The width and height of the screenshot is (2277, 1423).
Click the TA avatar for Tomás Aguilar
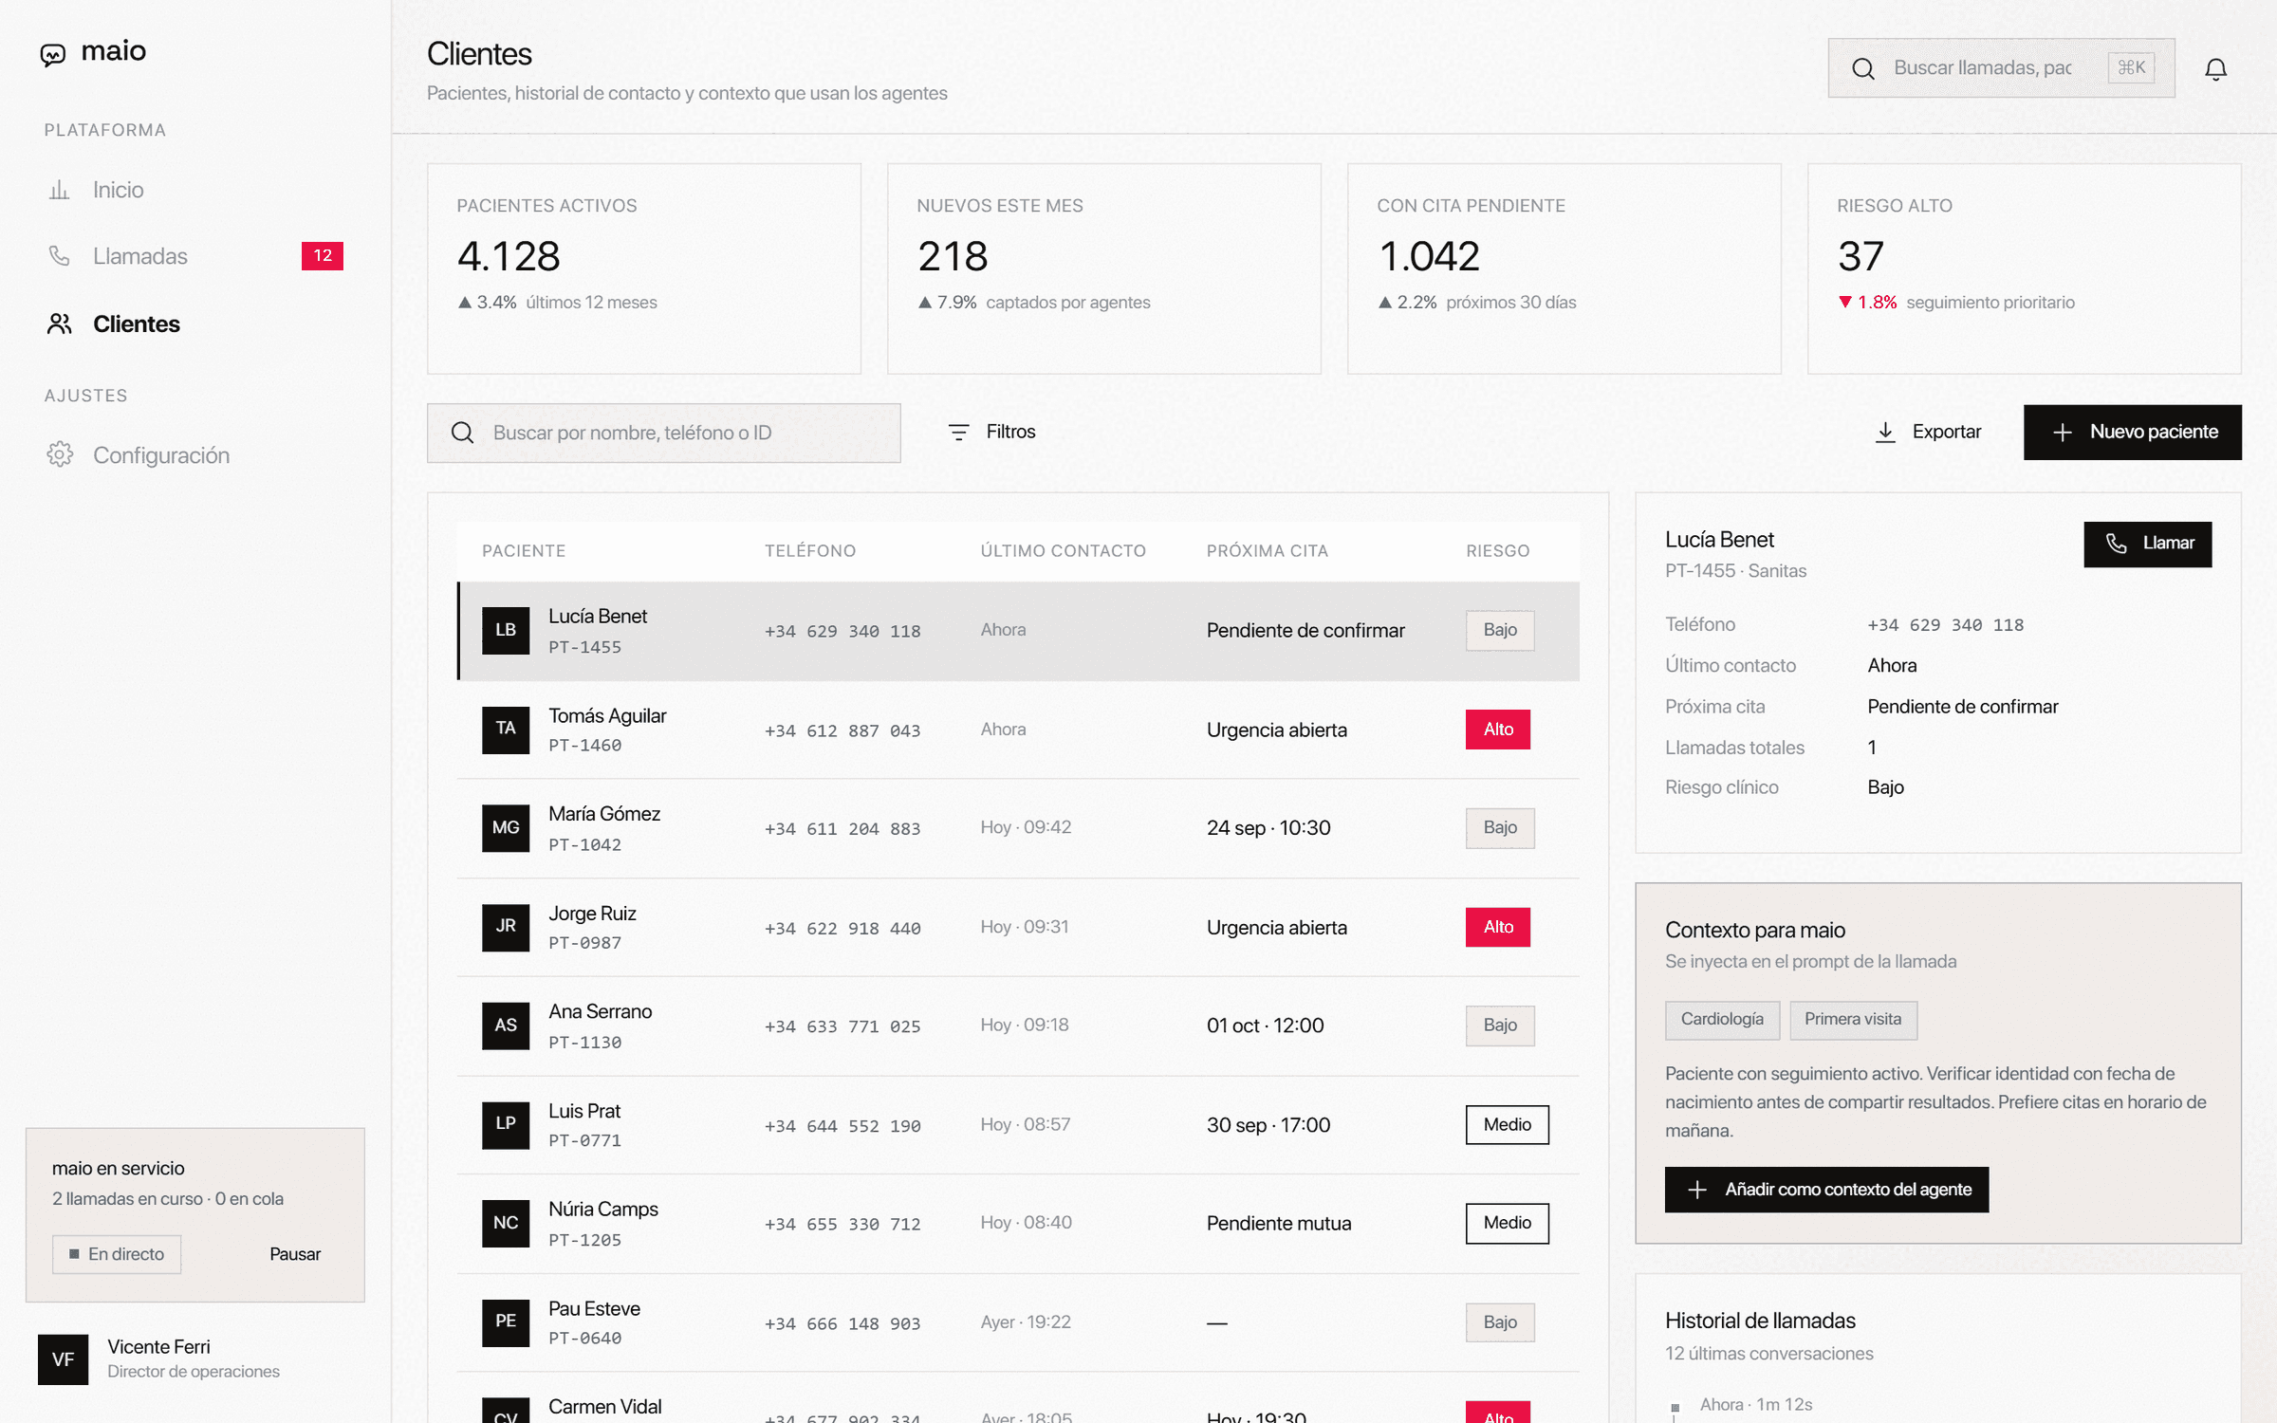[506, 730]
